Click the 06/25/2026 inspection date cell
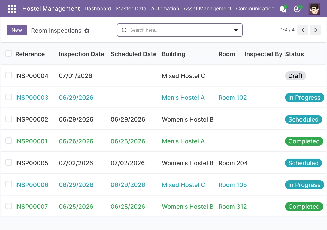Image resolution: width=327 pixels, height=230 pixels. tap(76, 207)
